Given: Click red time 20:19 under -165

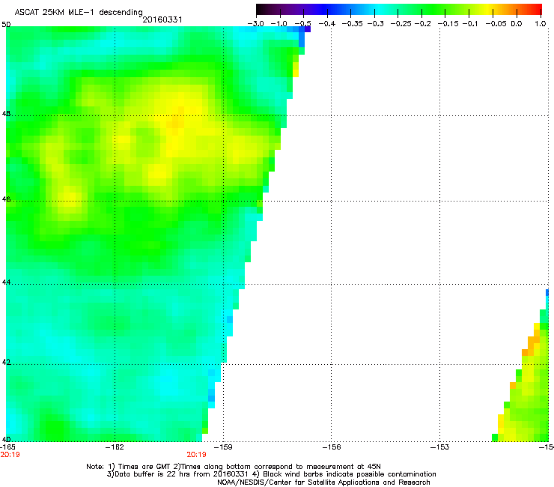Looking at the screenshot, I should click(10, 455).
